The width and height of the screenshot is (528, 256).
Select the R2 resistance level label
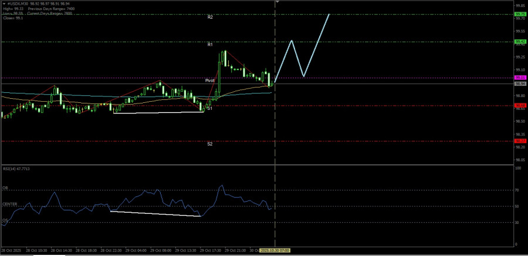tap(210, 18)
